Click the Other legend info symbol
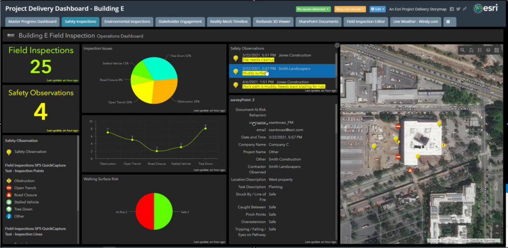Viewport: 508px width, 248px height. [9, 216]
